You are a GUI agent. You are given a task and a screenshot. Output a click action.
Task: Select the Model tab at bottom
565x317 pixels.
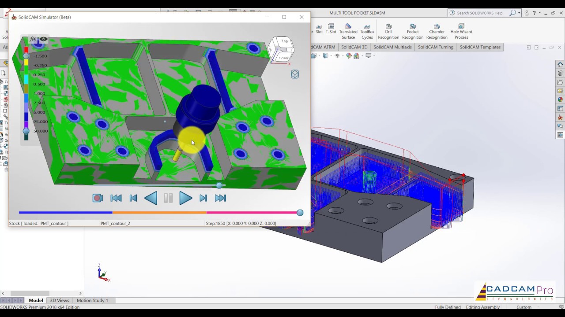point(36,300)
